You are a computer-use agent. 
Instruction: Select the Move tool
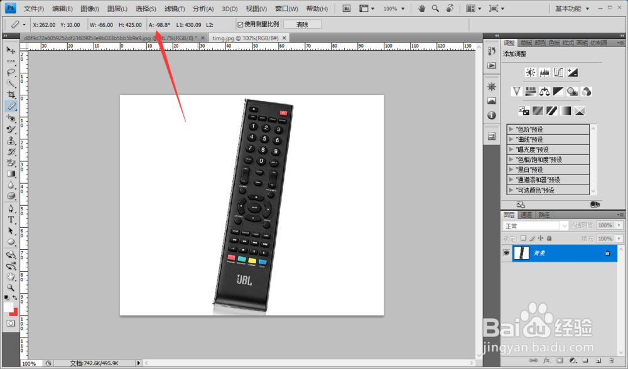point(11,50)
